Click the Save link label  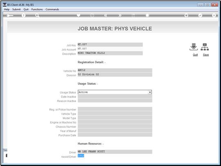coord(206,55)
